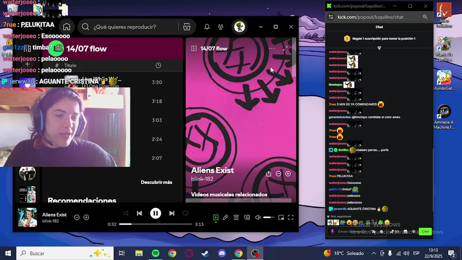The image size is (462, 260).
Task: Enter full screen player mode
Action: 291,217
